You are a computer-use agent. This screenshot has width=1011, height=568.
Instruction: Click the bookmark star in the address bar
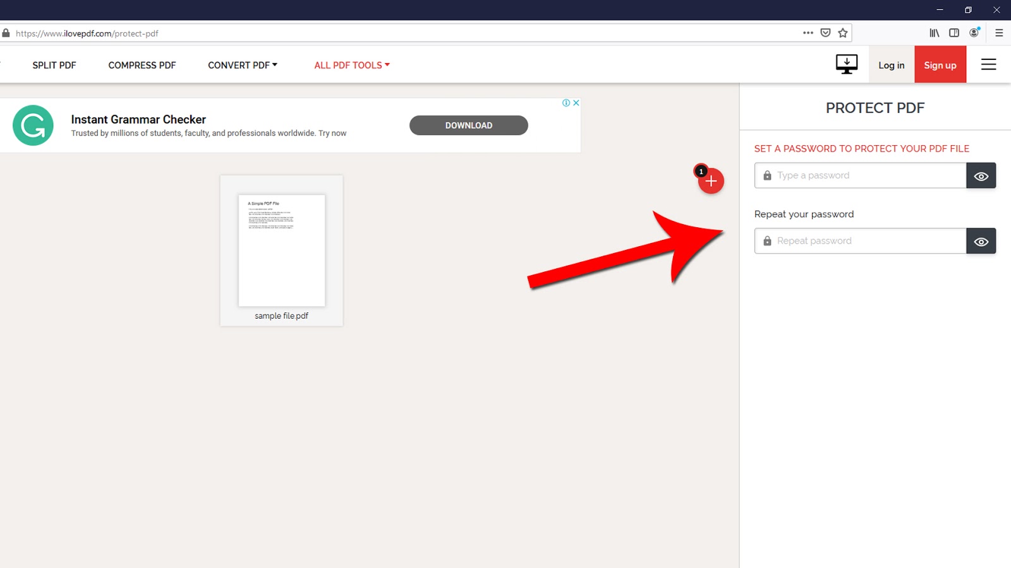(843, 33)
